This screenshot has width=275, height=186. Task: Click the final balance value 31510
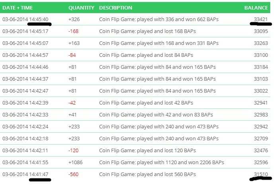click(260, 174)
